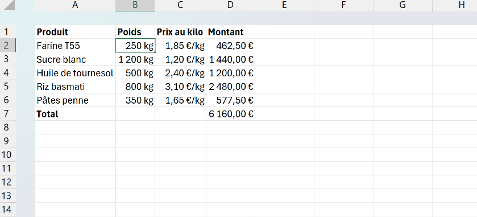Click the "Produit" header cell
Screen dimensions: 477x217
click(x=75, y=32)
